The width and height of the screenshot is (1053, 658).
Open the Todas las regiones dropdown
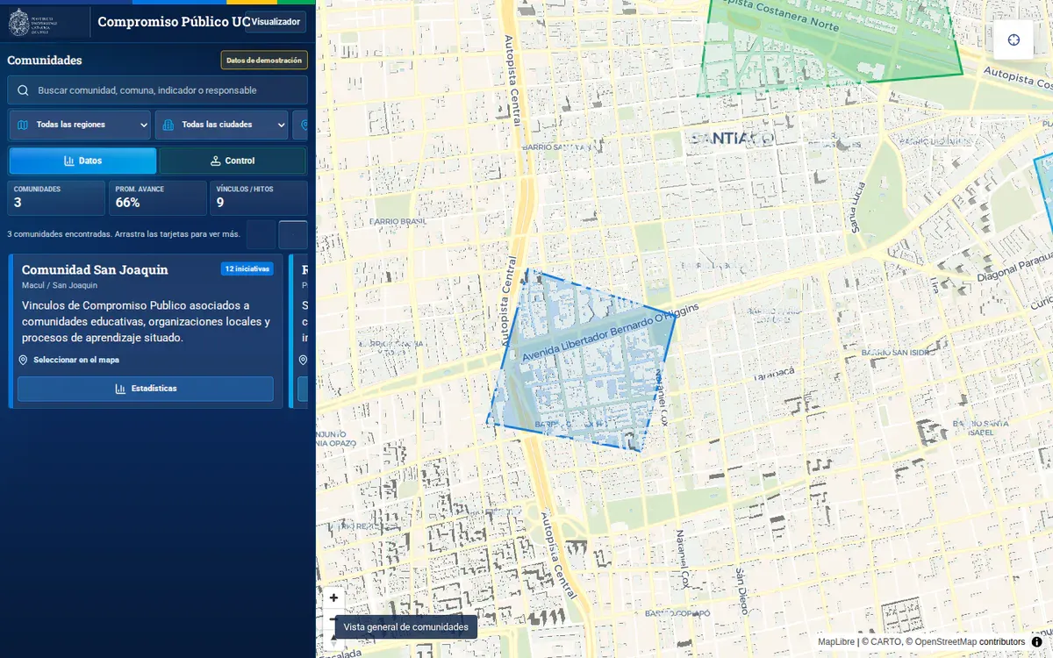click(81, 125)
